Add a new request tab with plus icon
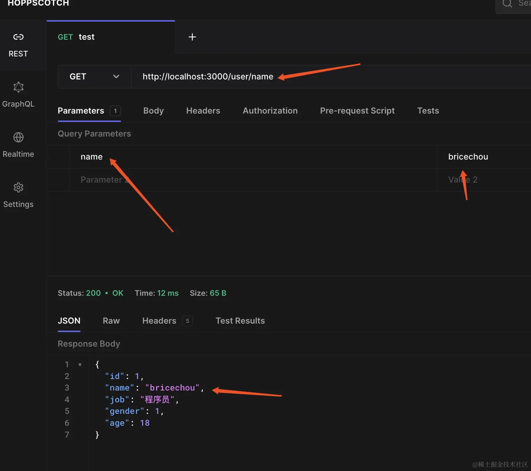The width and height of the screenshot is (531, 471). coord(192,37)
